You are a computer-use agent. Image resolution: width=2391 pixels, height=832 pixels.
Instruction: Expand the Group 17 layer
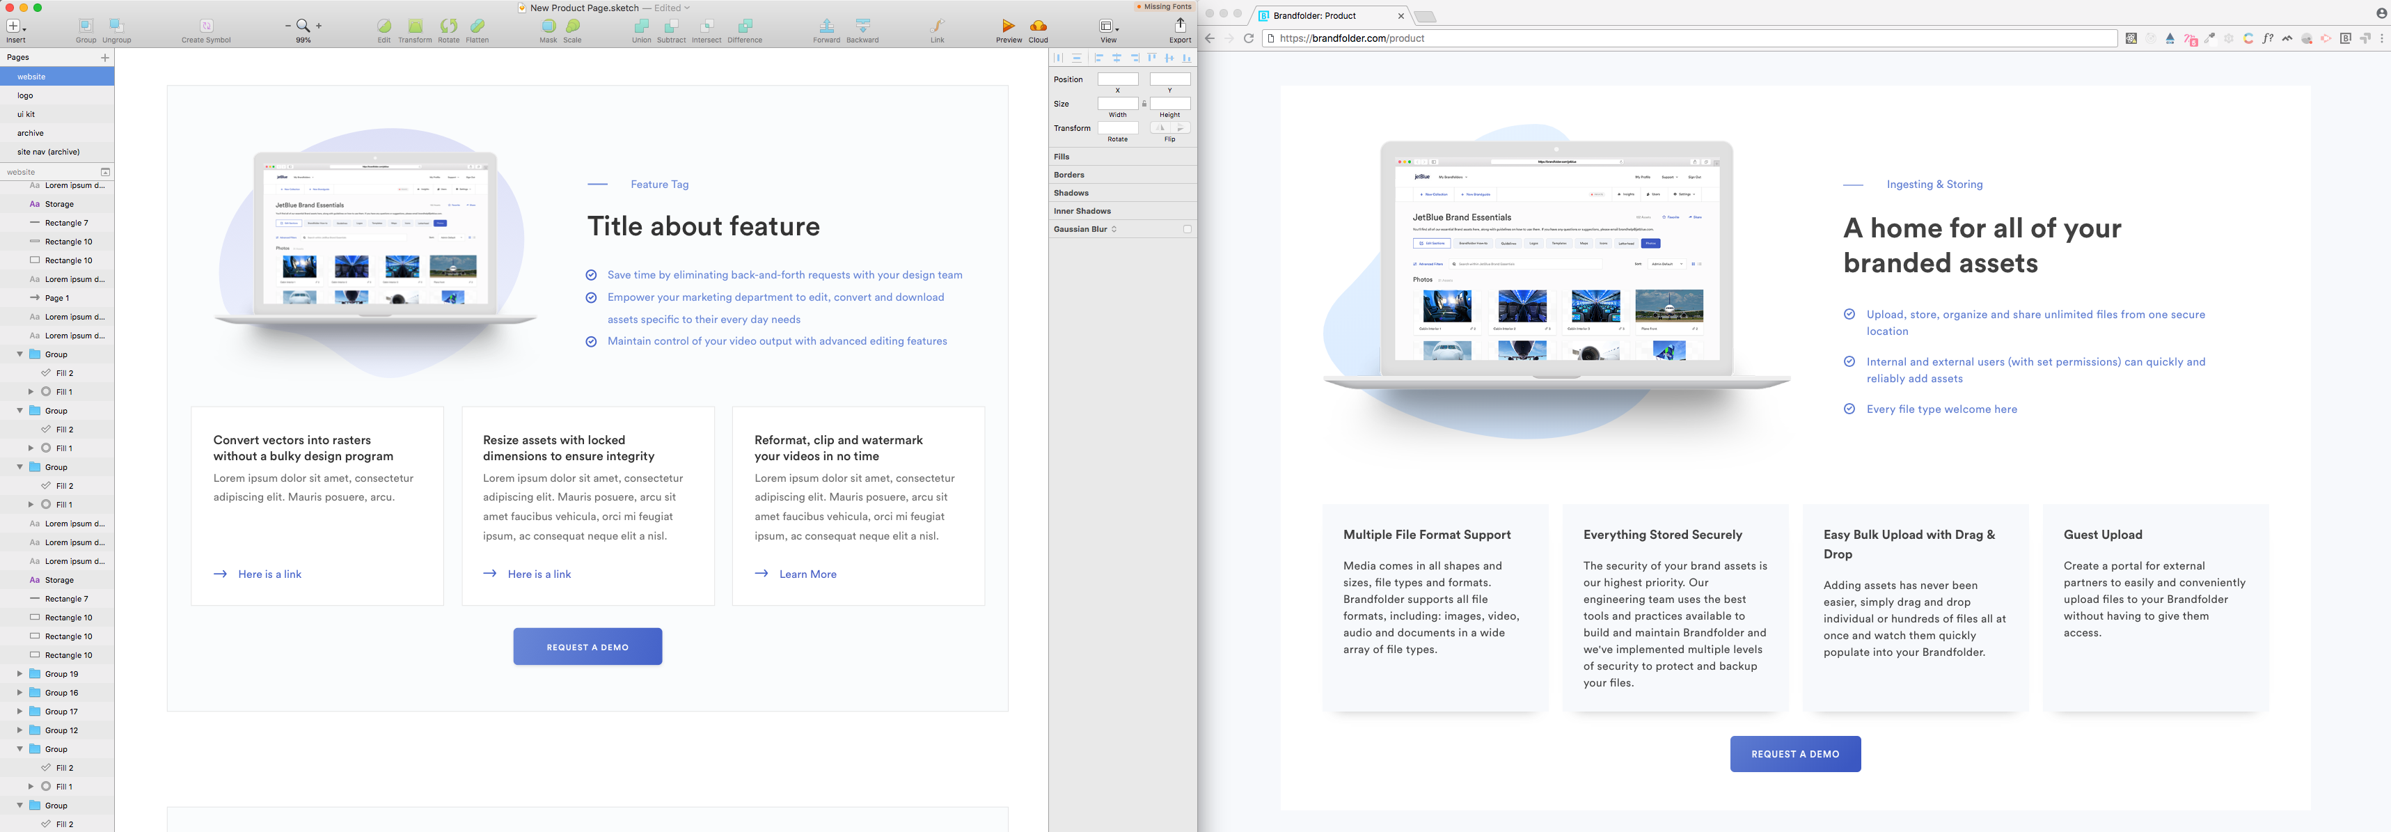pos(19,712)
